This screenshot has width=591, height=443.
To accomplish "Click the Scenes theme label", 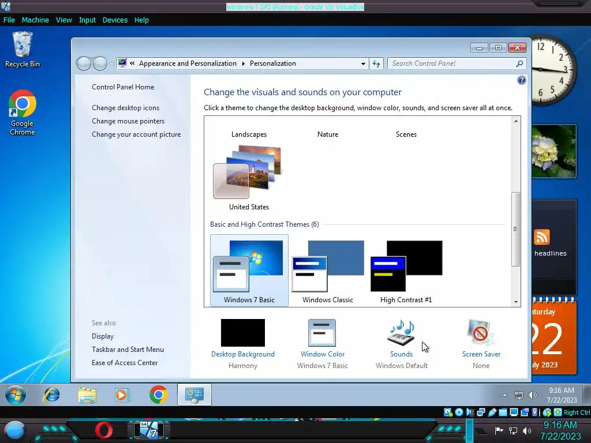I will point(406,134).
